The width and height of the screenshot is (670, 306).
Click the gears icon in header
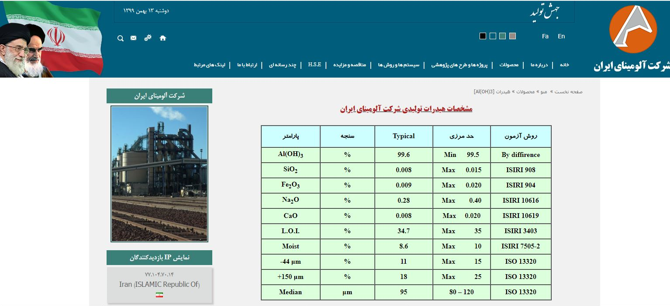[148, 37]
